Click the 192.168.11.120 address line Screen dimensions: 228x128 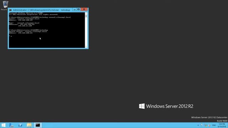pos(25,26)
